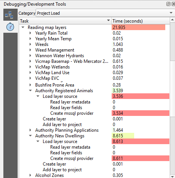Image resolution: width=175 pixels, height=178 pixels.
Task: Select the VicMap Wetlands layer
Action: [52, 67]
